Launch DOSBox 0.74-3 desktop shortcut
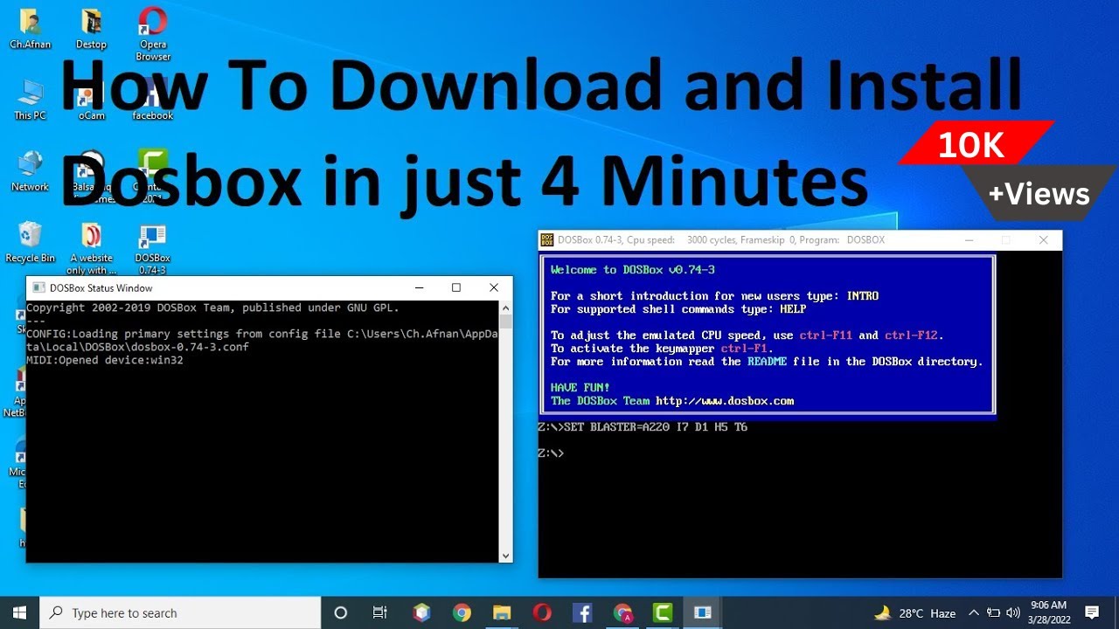 coord(152,248)
